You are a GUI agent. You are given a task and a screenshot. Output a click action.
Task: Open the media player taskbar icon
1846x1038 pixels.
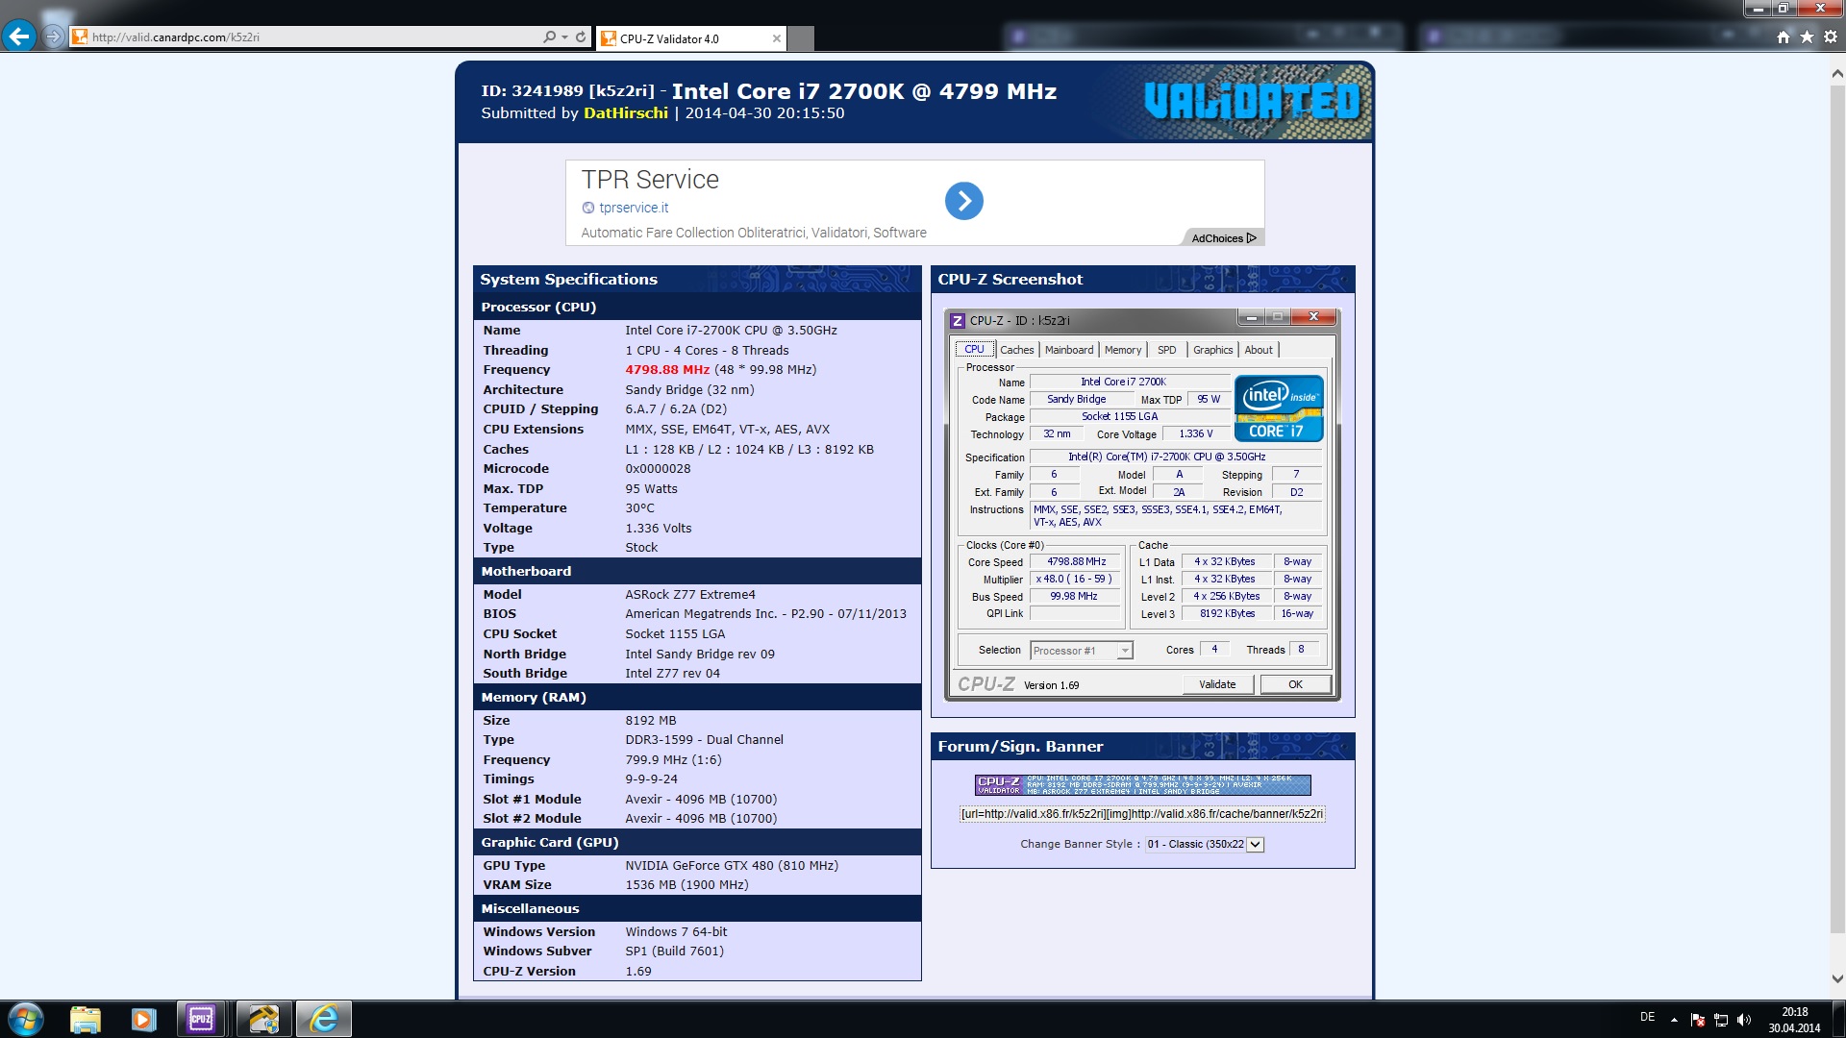tap(143, 1019)
